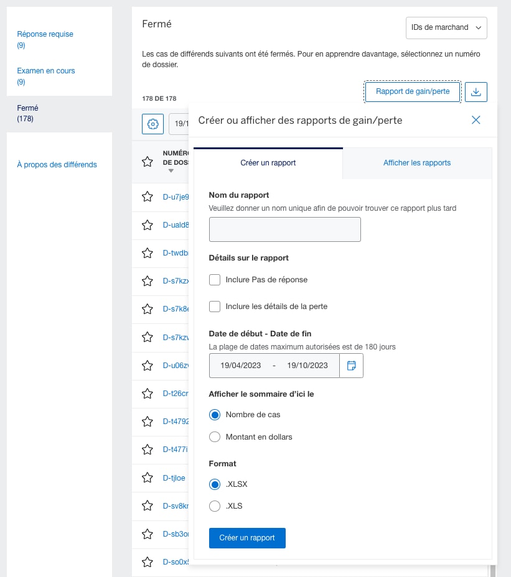Select Montant en dollars radio option
The width and height of the screenshot is (511, 577).
(x=215, y=436)
